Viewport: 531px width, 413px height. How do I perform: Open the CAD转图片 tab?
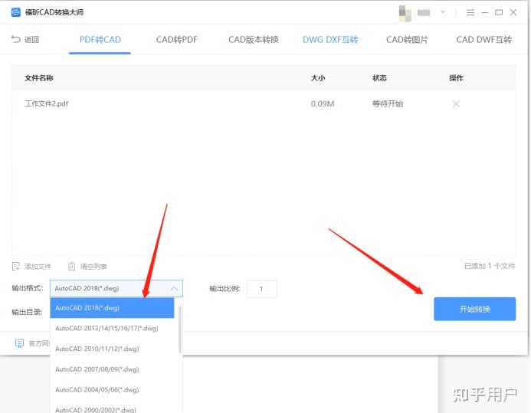407,40
